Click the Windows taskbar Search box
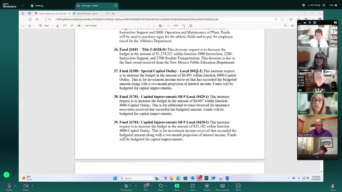Viewport: 342px width, 192px height. (136, 178)
